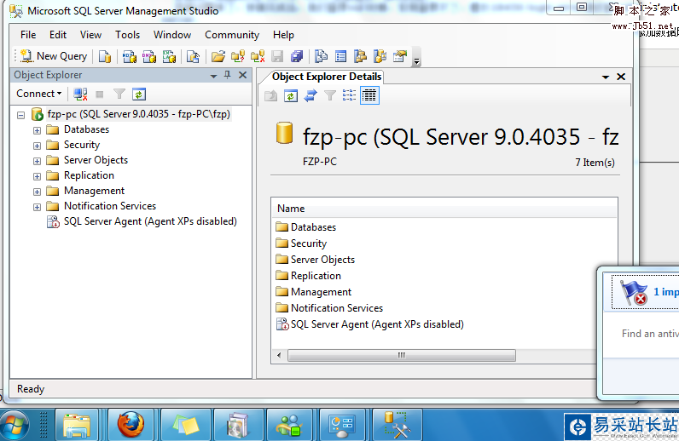
Task: Expand the Management tree node
Action: (x=38, y=192)
